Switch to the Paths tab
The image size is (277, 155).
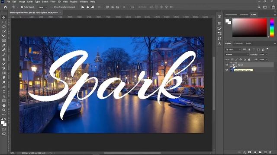248,43
